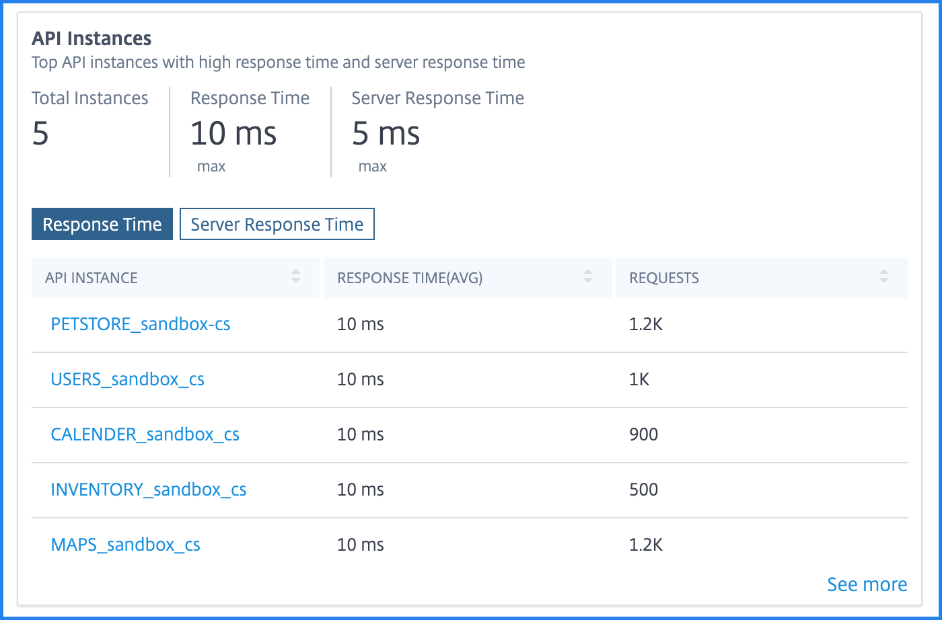Click the Total Instances value 5
942x620 pixels.
(40, 133)
